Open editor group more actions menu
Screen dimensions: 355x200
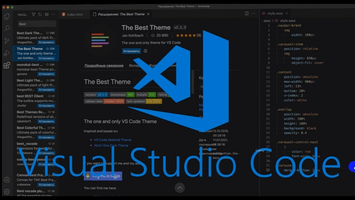coord(253,13)
